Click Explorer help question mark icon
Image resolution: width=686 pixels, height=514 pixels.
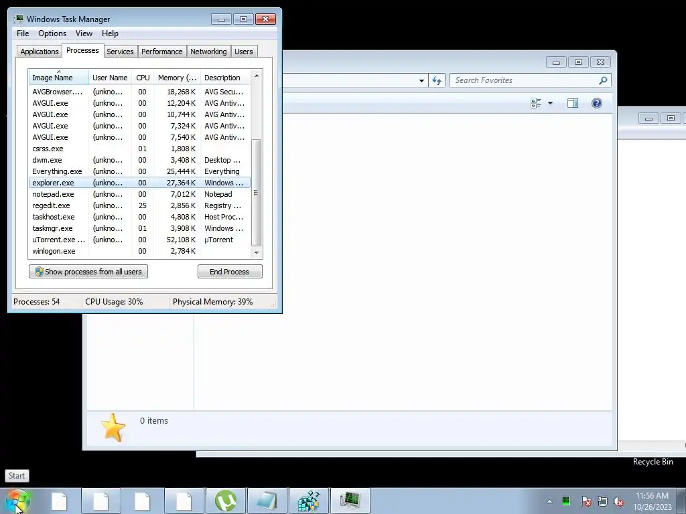pyautogui.click(x=596, y=103)
